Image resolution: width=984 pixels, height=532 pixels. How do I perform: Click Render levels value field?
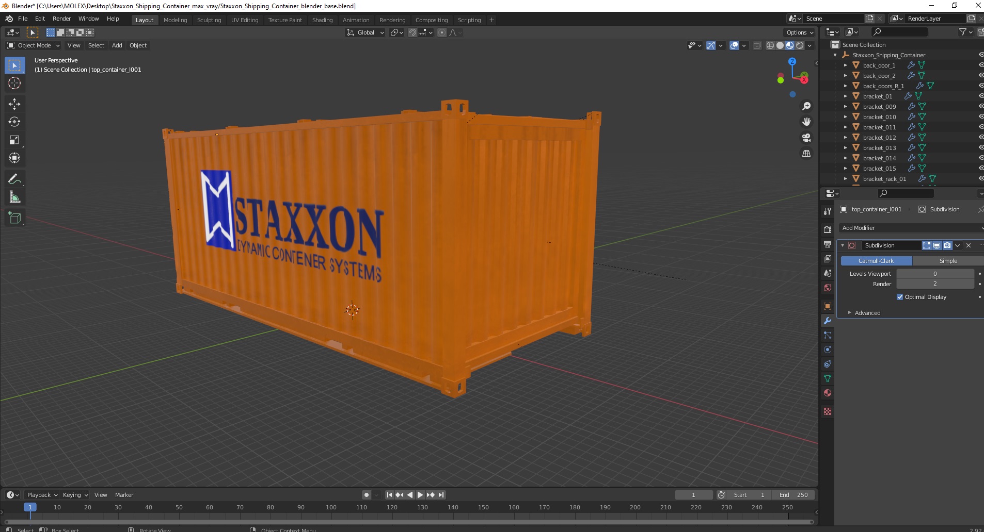click(935, 284)
